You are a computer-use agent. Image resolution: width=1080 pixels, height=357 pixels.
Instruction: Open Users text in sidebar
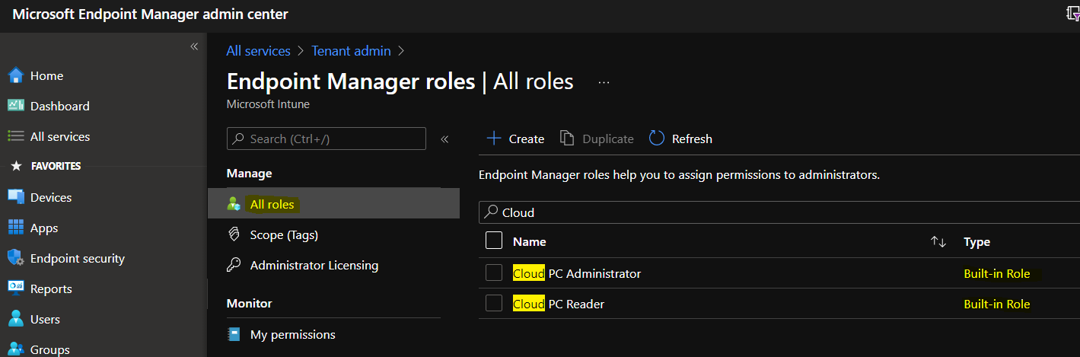(45, 320)
